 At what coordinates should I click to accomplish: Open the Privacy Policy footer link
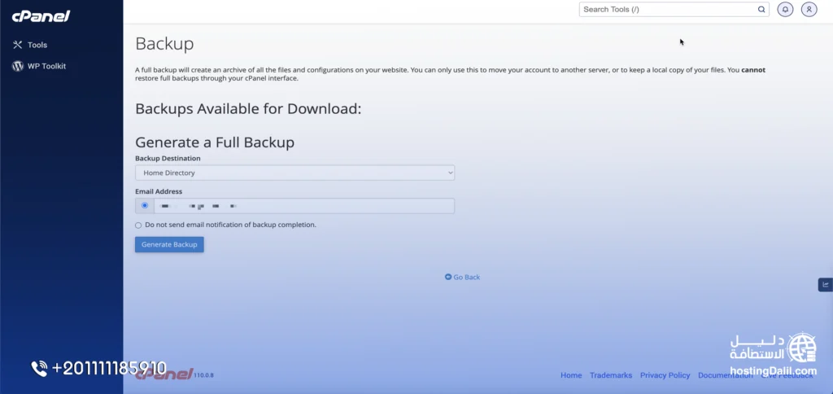coord(665,375)
